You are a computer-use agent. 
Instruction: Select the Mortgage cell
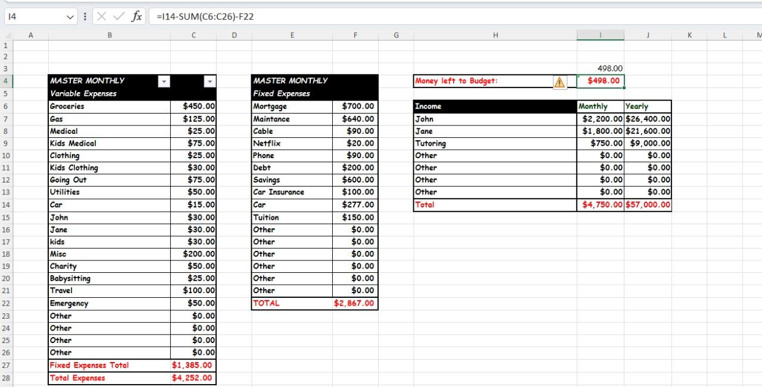[292, 106]
